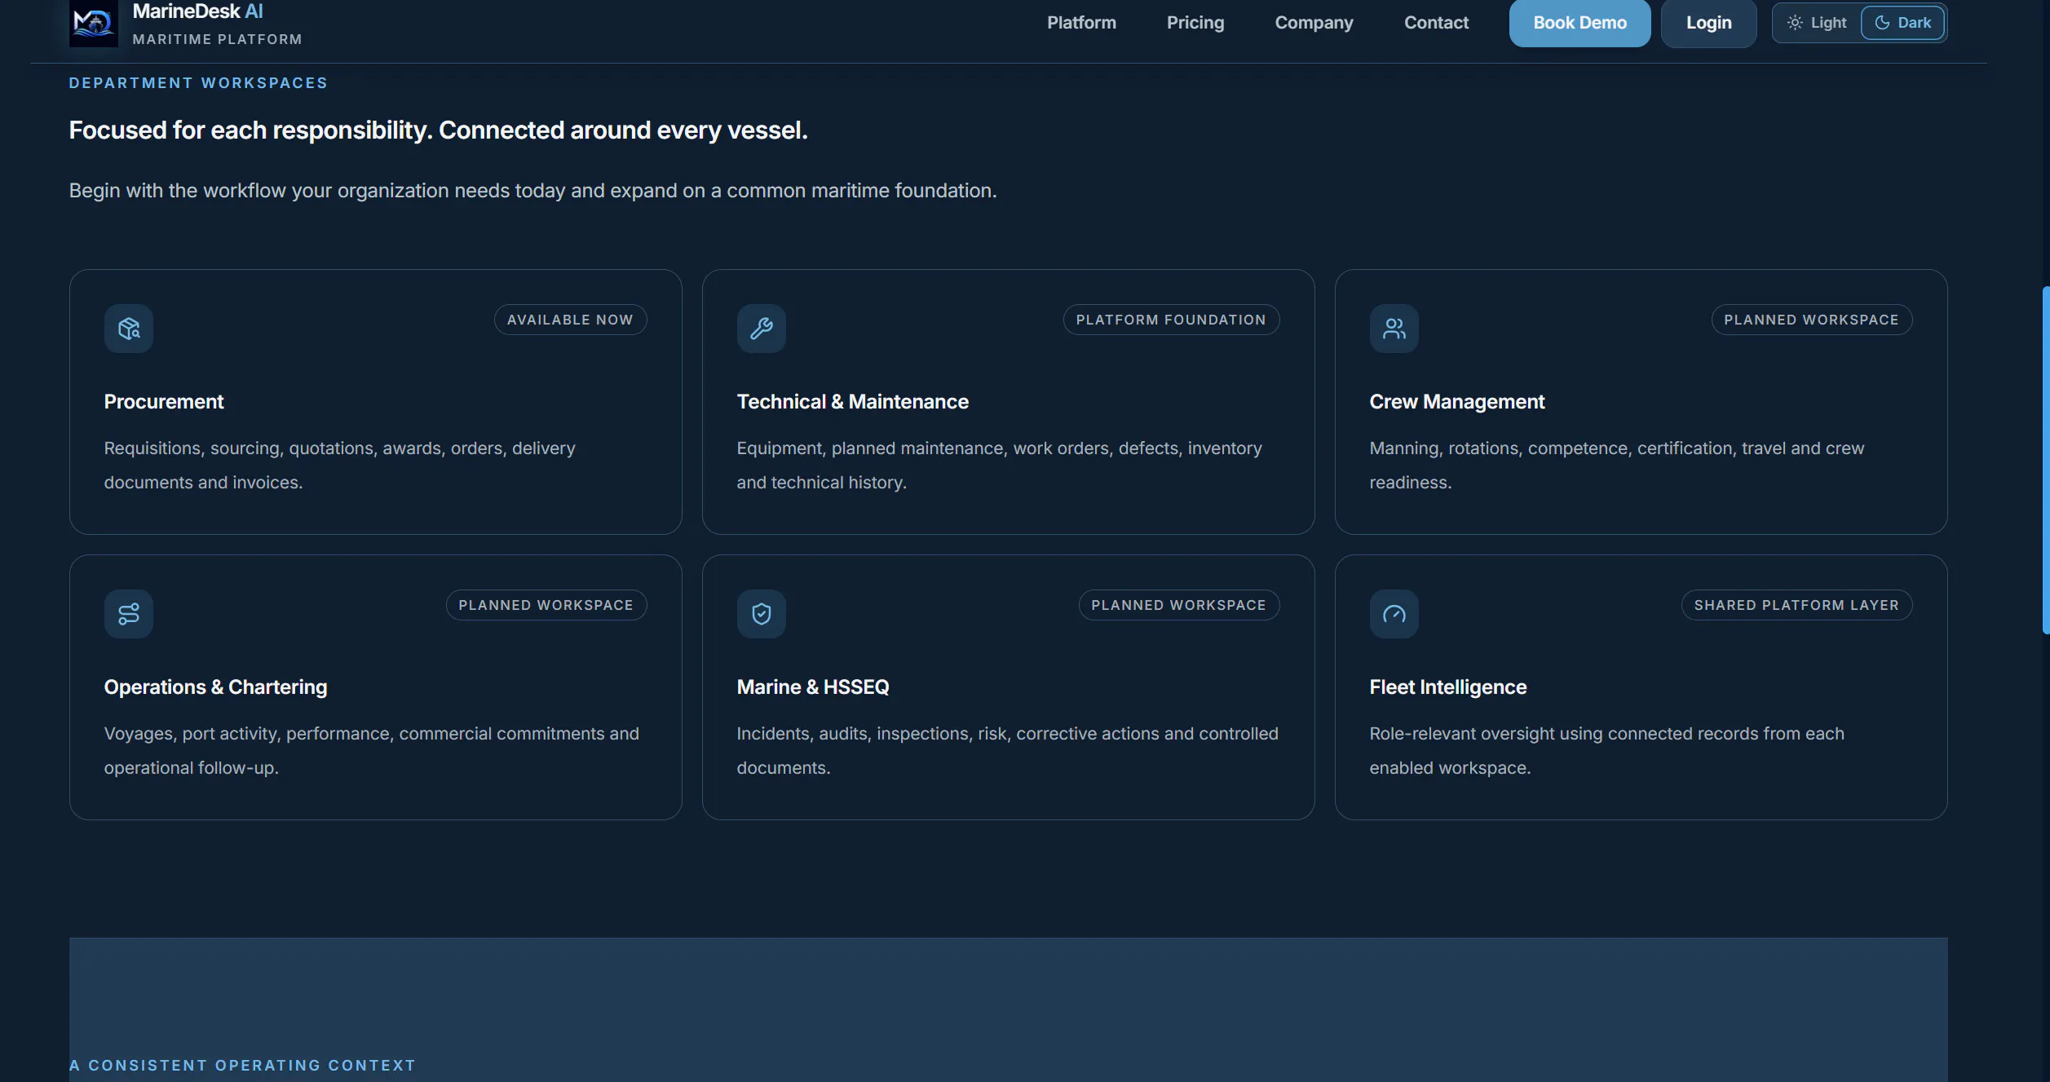The image size is (2050, 1082).
Task: Click the Crew Management people icon
Action: tap(1394, 329)
